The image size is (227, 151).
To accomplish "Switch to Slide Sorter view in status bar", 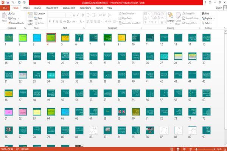I will [x=178, y=149].
